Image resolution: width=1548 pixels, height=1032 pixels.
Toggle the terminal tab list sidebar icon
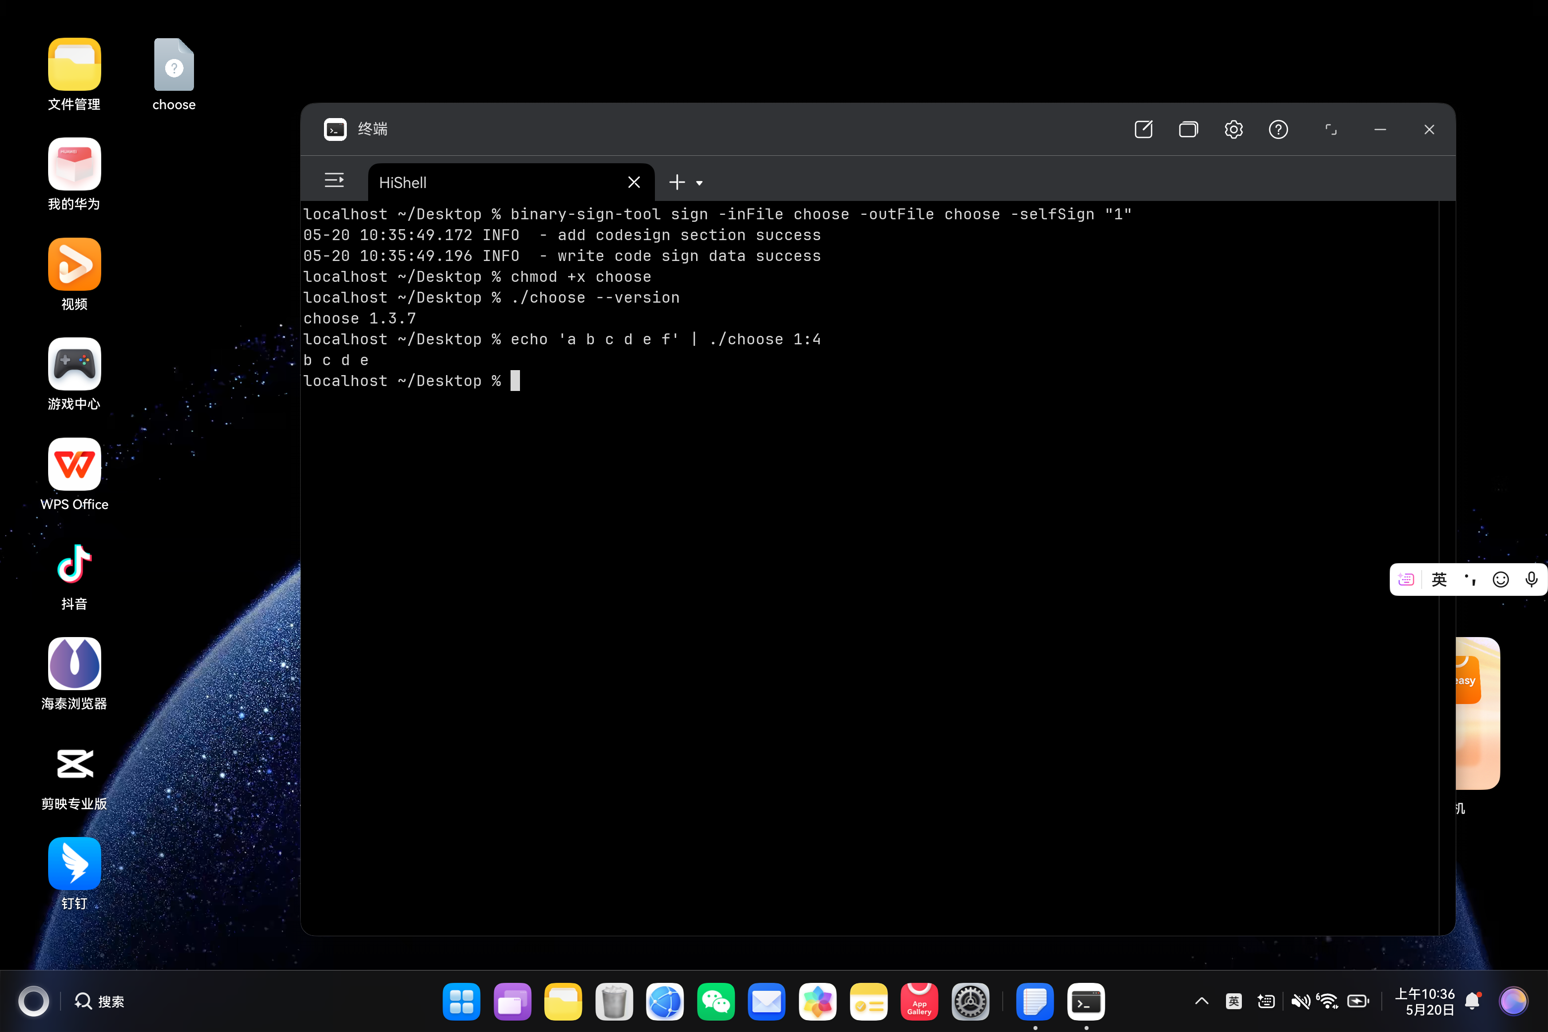point(334,180)
